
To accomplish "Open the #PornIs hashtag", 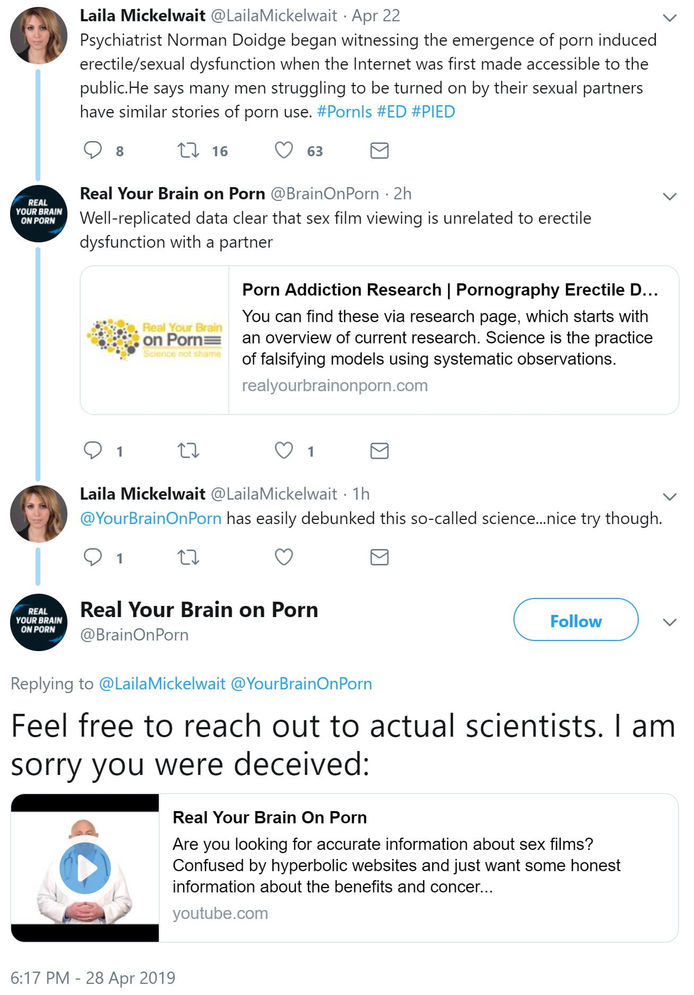I will pyautogui.click(x=344, y=112).
